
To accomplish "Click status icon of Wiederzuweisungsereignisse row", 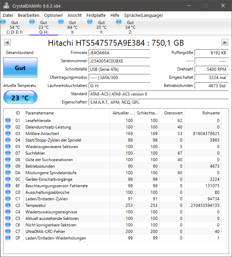I will point(8,212).
